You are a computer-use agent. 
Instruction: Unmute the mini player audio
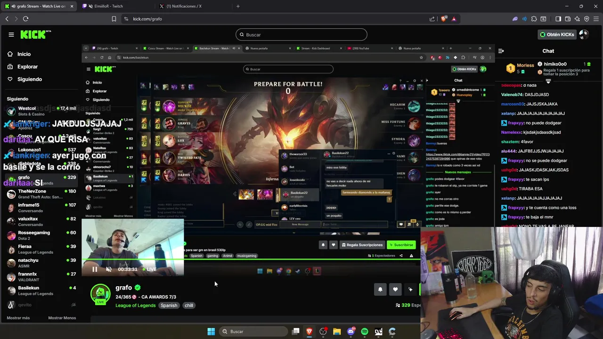(x=109, y=269)
